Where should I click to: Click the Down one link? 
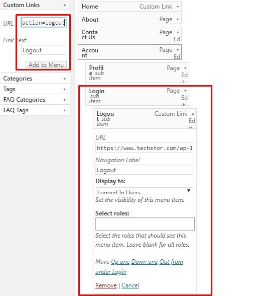145,262
